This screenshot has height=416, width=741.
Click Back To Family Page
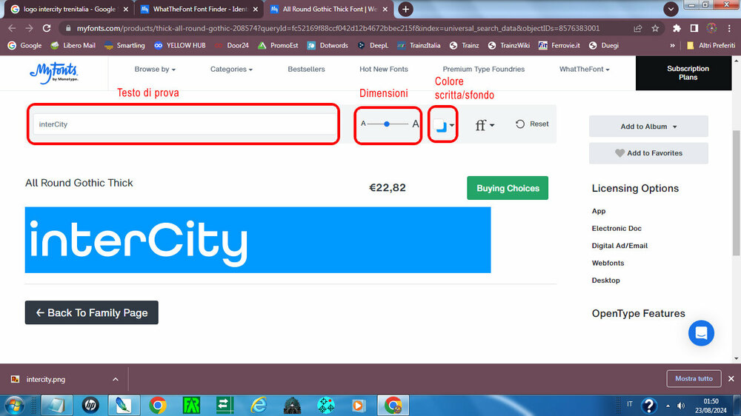point(92,312)
